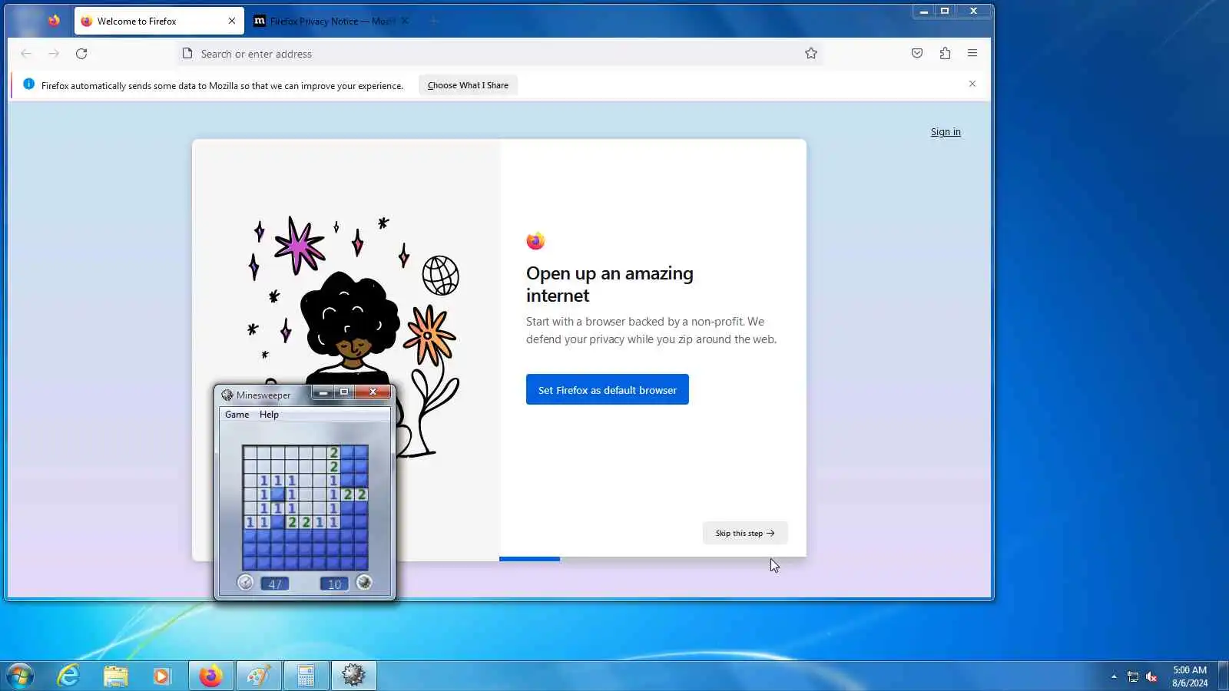Uncover the covered tile surrounded by 1s
This screenshot has width=1229, height=691.
tap(277, 494)
